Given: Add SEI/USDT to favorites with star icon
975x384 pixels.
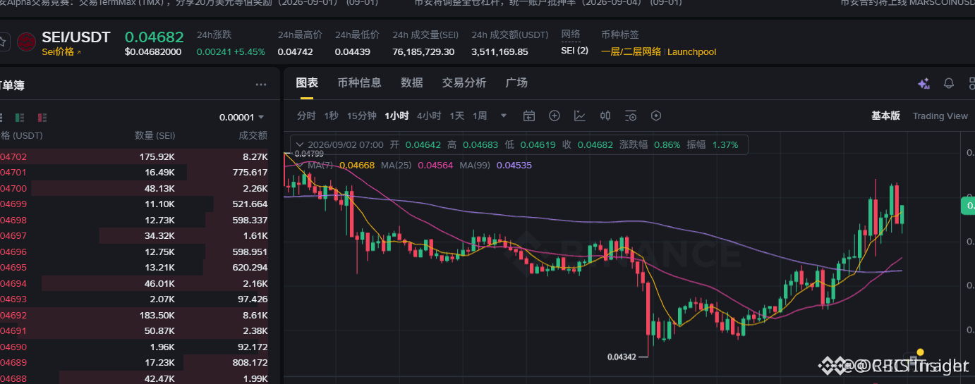Looking at the screenshot, I should click(x=3, y=42).
